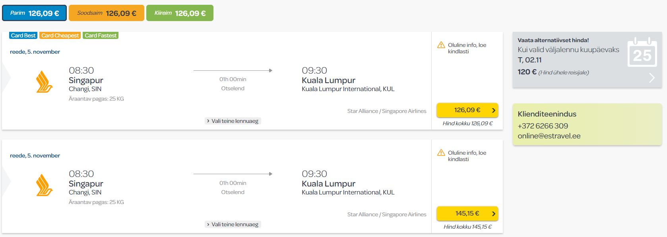Click warning icon in second flight card

441,153
